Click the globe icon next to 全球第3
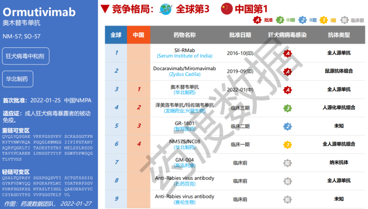The image size is (368, 209). click(166, 9)
